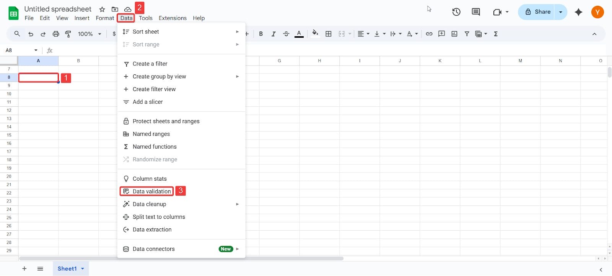Screen dimensions: 612x276
Task: Choose Sort sheet in Data menu
Action: click(181, 32)
